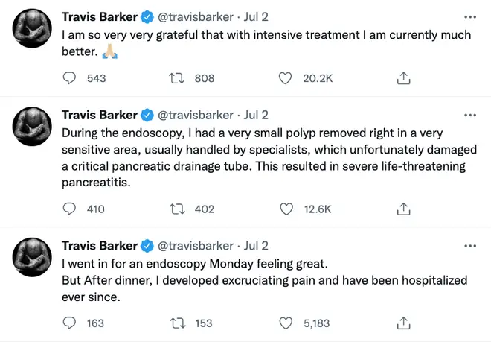Like the tweet with 20.2K likes

coord(285,78)
